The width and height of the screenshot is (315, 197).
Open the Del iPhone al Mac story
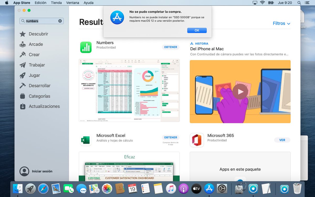click(x=207, y=49)
